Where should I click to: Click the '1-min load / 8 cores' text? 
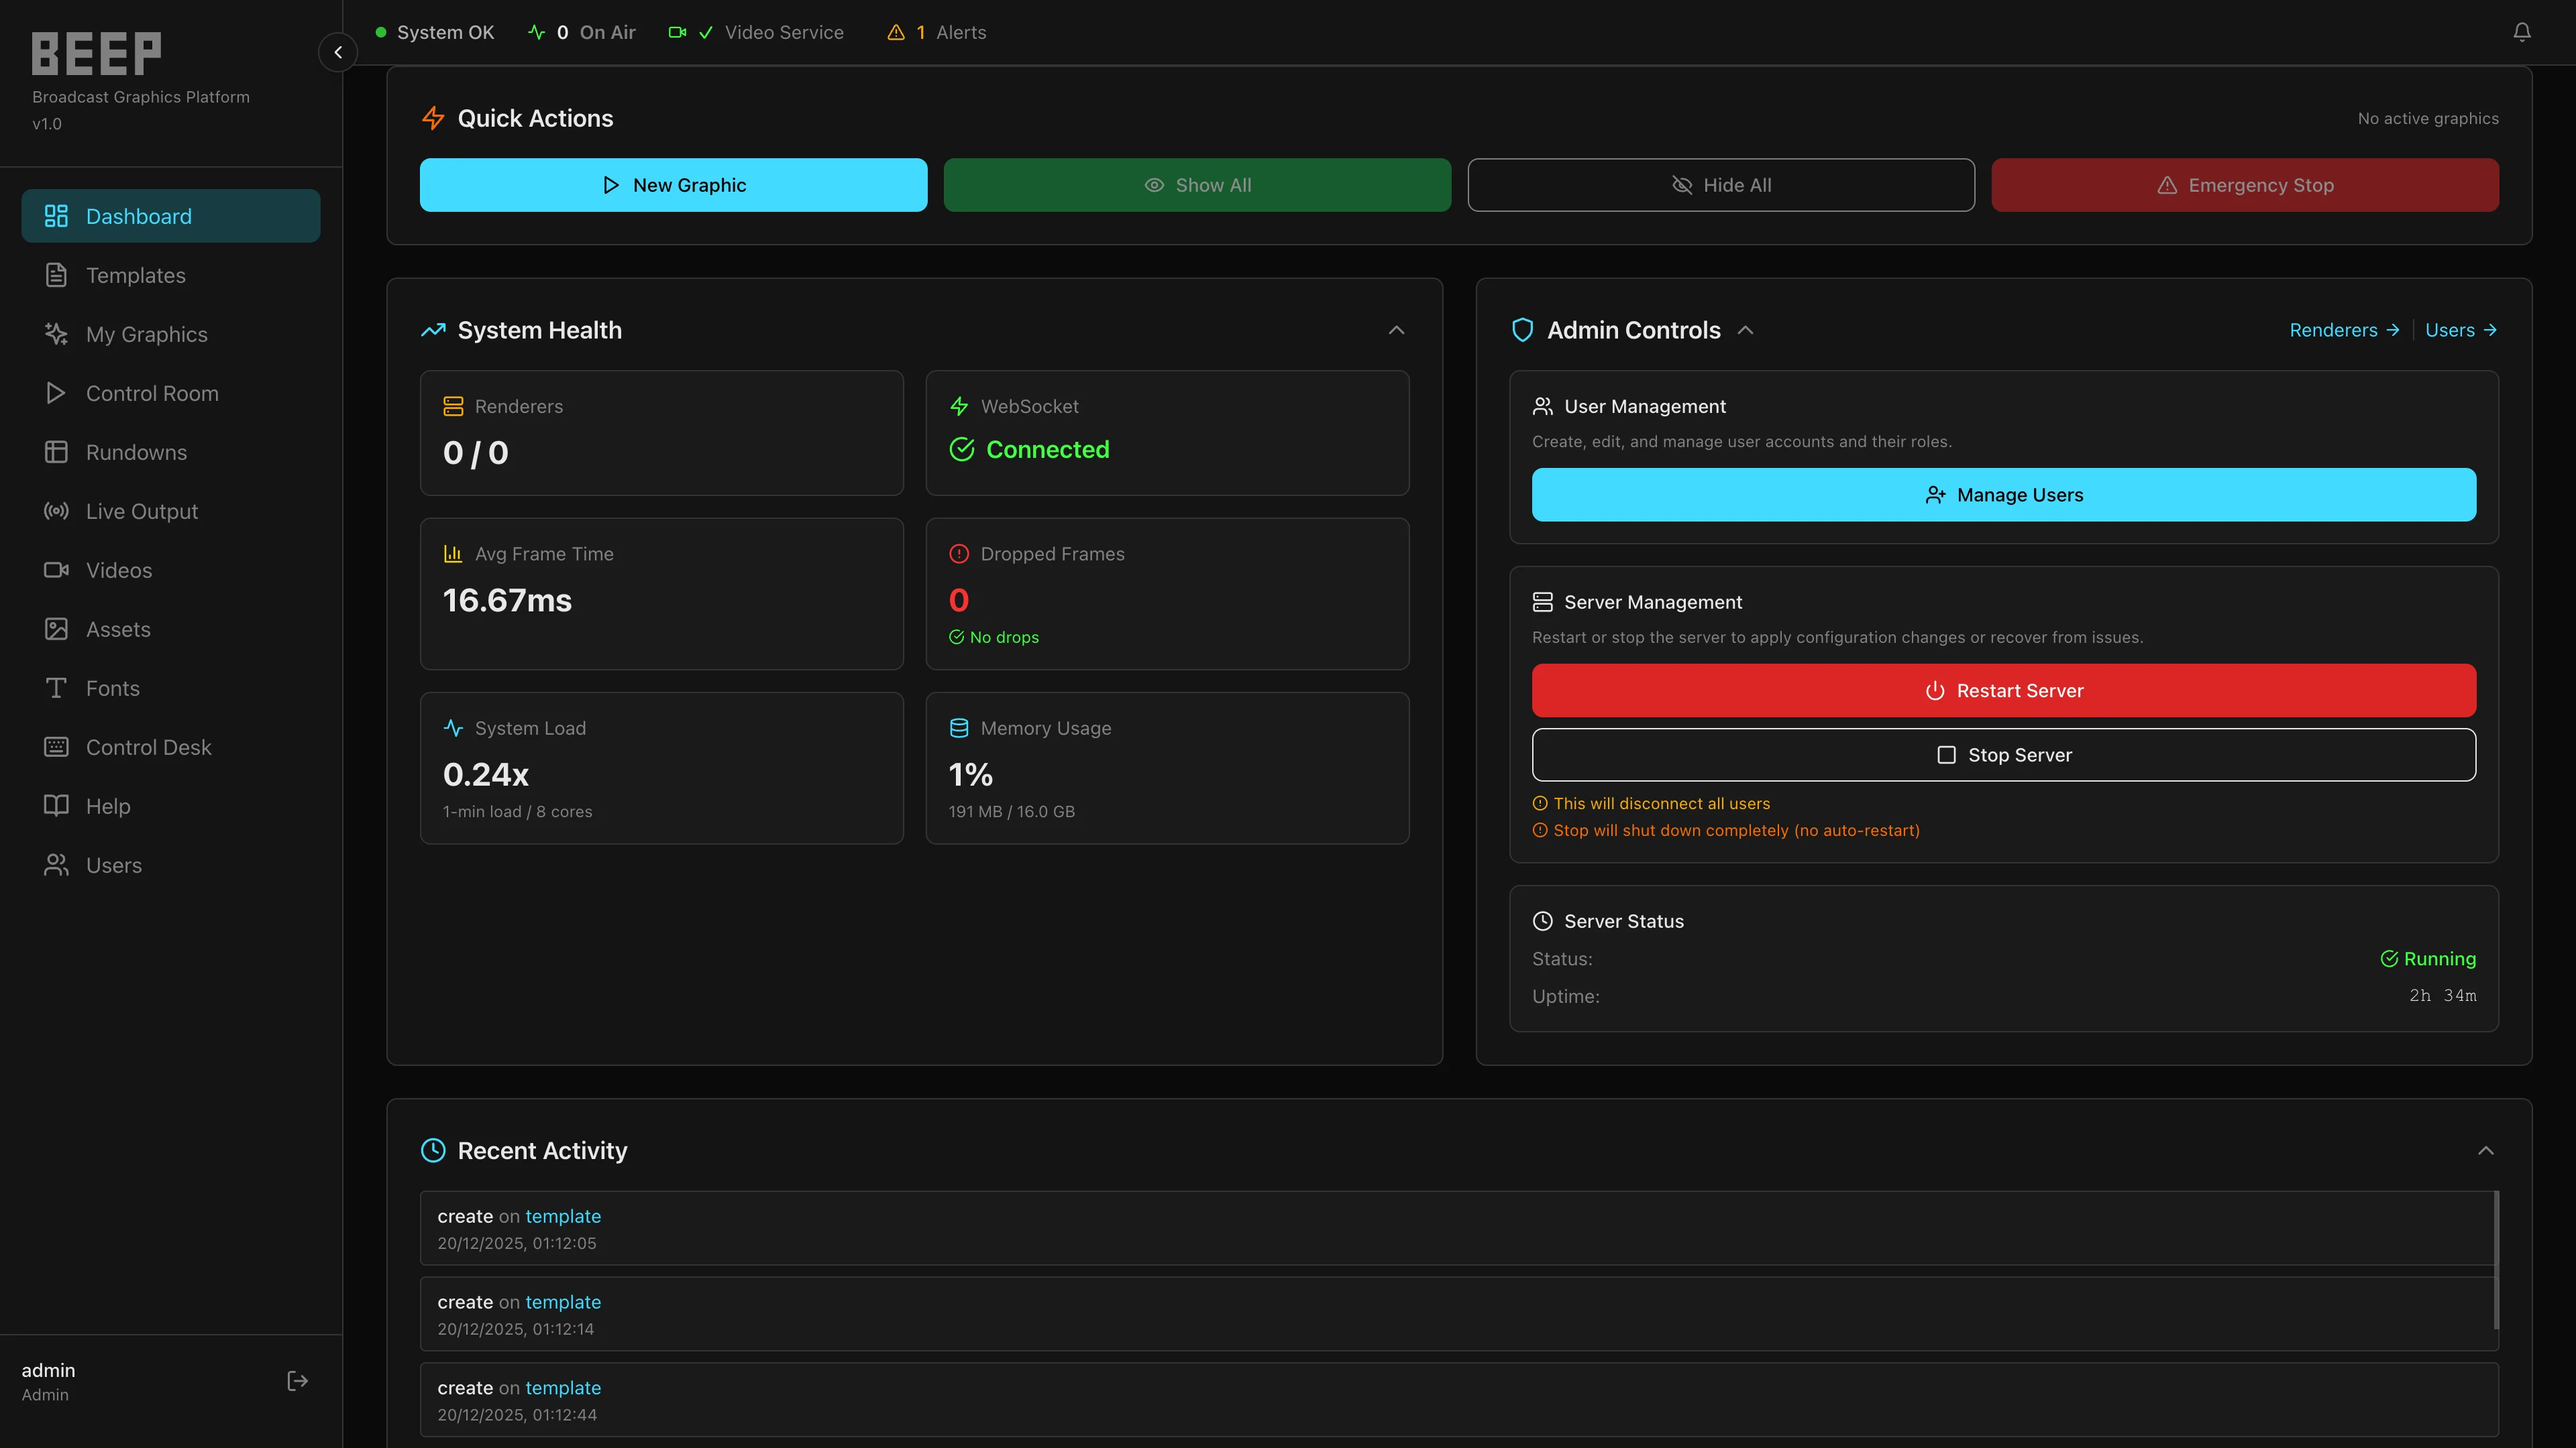517,811
